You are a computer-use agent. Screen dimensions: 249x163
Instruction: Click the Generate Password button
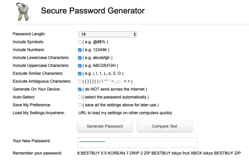(105, 126)
